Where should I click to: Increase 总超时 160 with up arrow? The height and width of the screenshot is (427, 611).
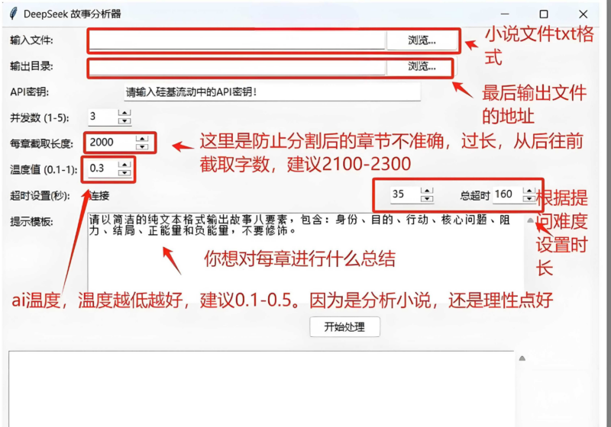point(529,191)
